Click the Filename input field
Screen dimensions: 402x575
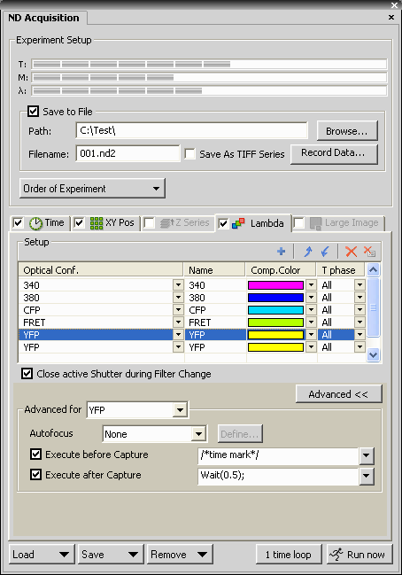128,153
